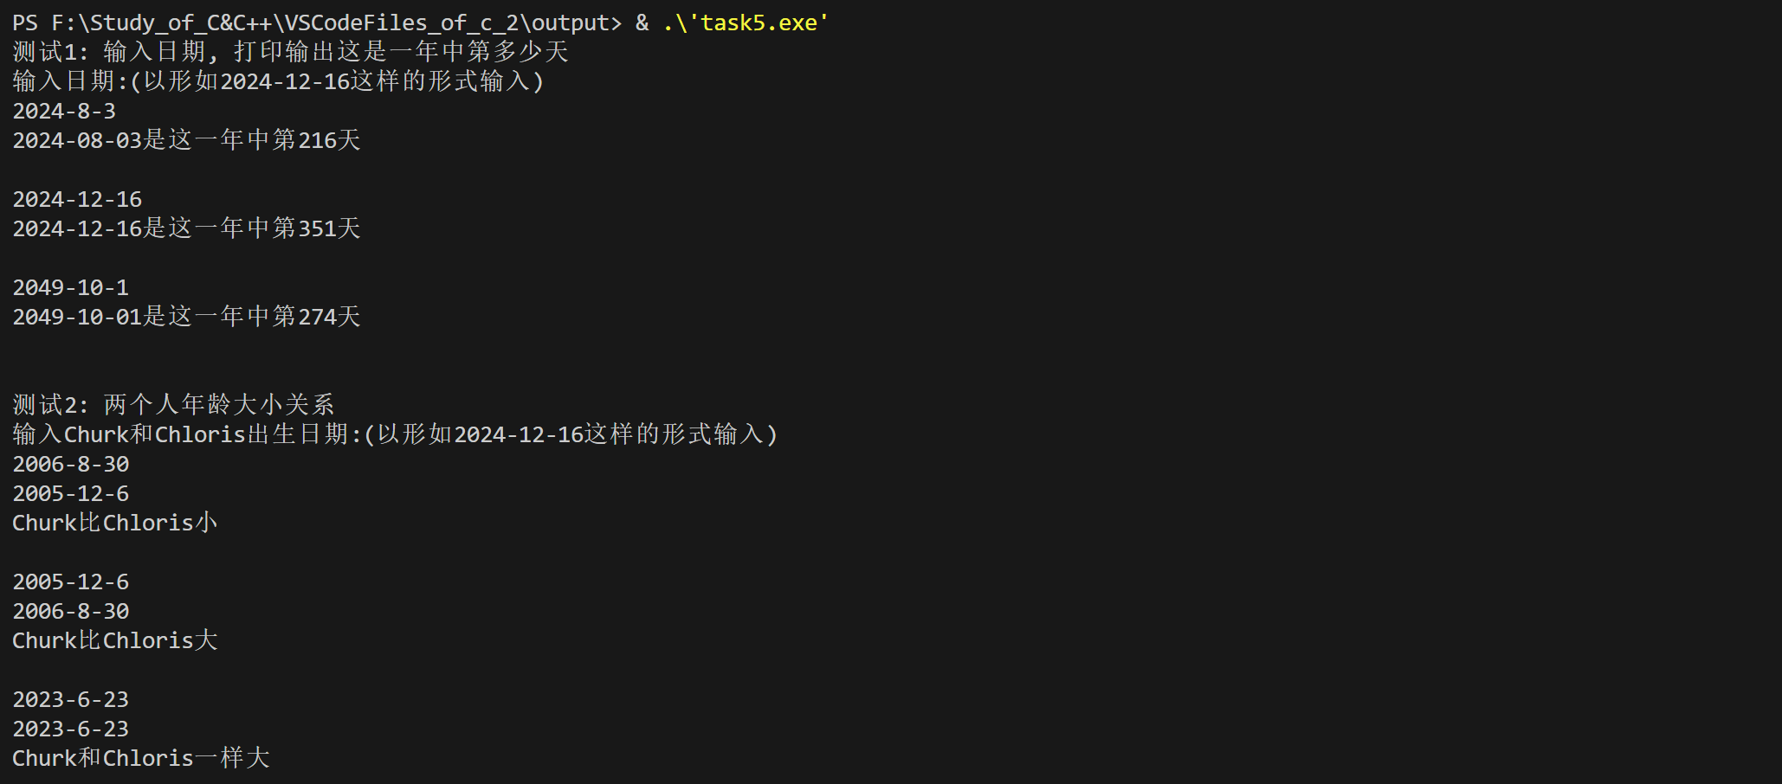The image size is (1782, 784).
Task: Click the prompt line '输入日期:(以形如2024-12-16这样的形式输入)'
Action: click(x=278, y=81)
